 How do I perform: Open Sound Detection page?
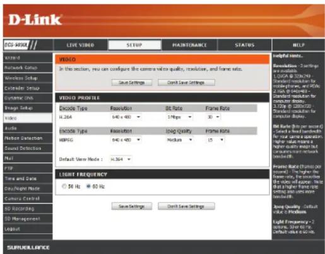pos(28,148)
